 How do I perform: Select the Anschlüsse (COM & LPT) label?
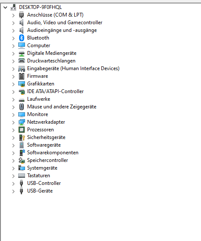click(55, 15)
